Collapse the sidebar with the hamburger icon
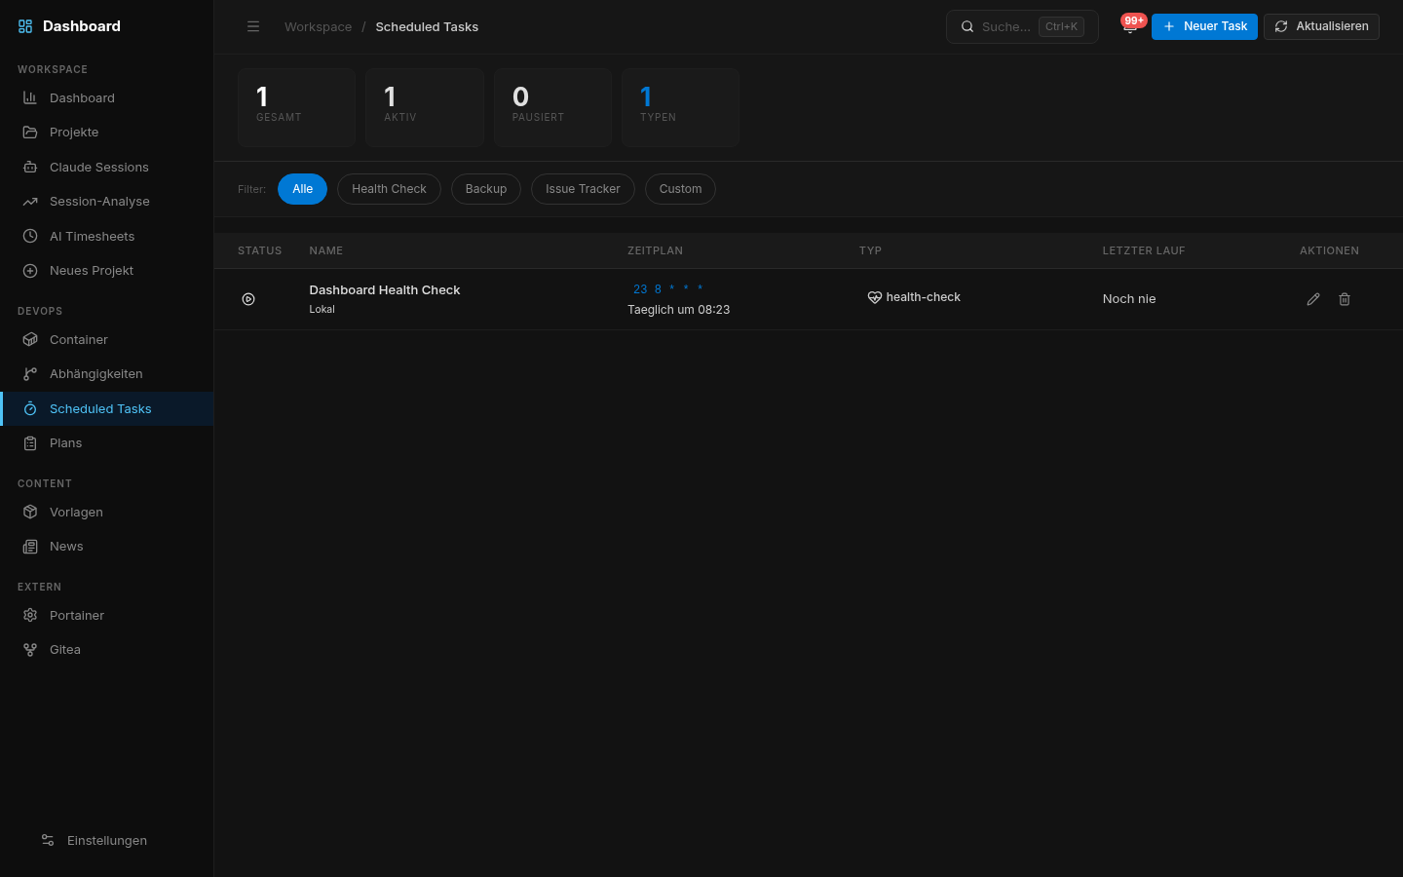This screenshot has width=1403, height=877. click(253, 26)
